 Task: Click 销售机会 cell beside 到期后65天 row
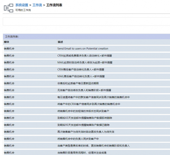9,118
